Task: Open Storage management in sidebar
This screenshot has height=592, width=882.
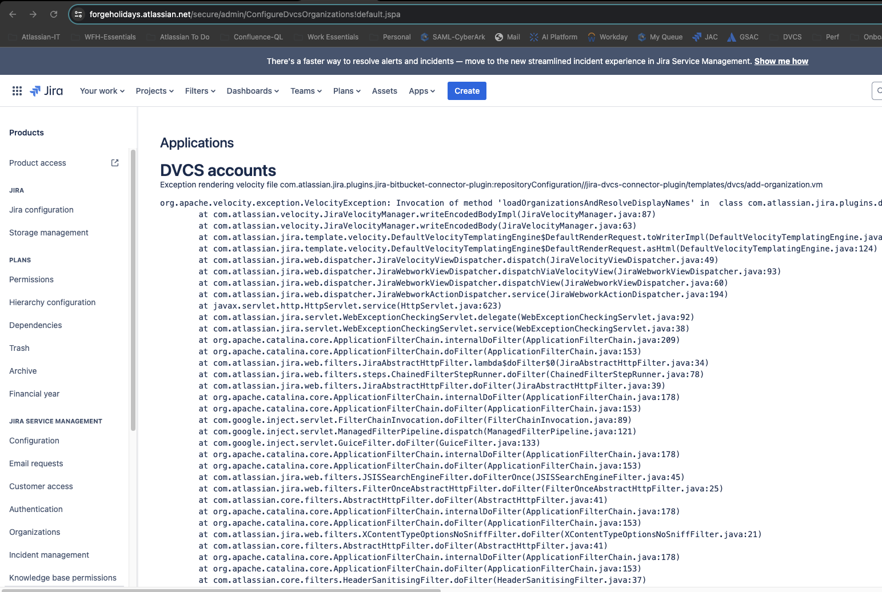Action: coord(49,233)
